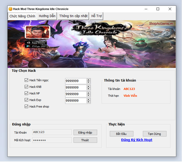
Task: Decrease the Hack NP value with down arrow
Action: coord(89,95)
